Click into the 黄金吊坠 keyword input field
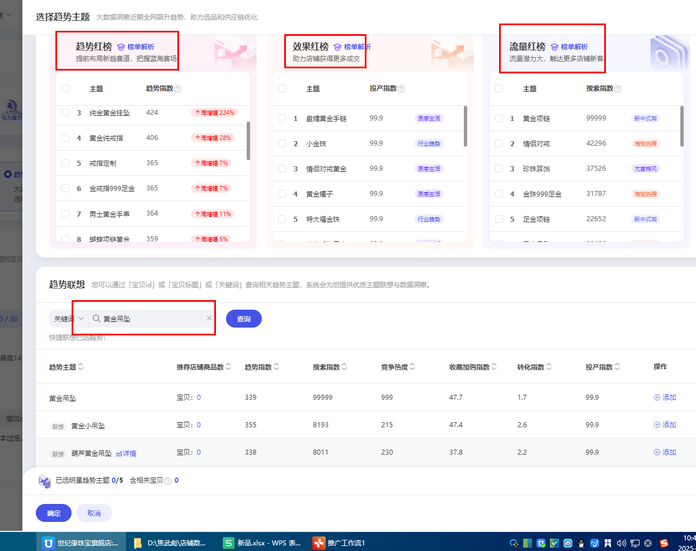 point(151,319)
